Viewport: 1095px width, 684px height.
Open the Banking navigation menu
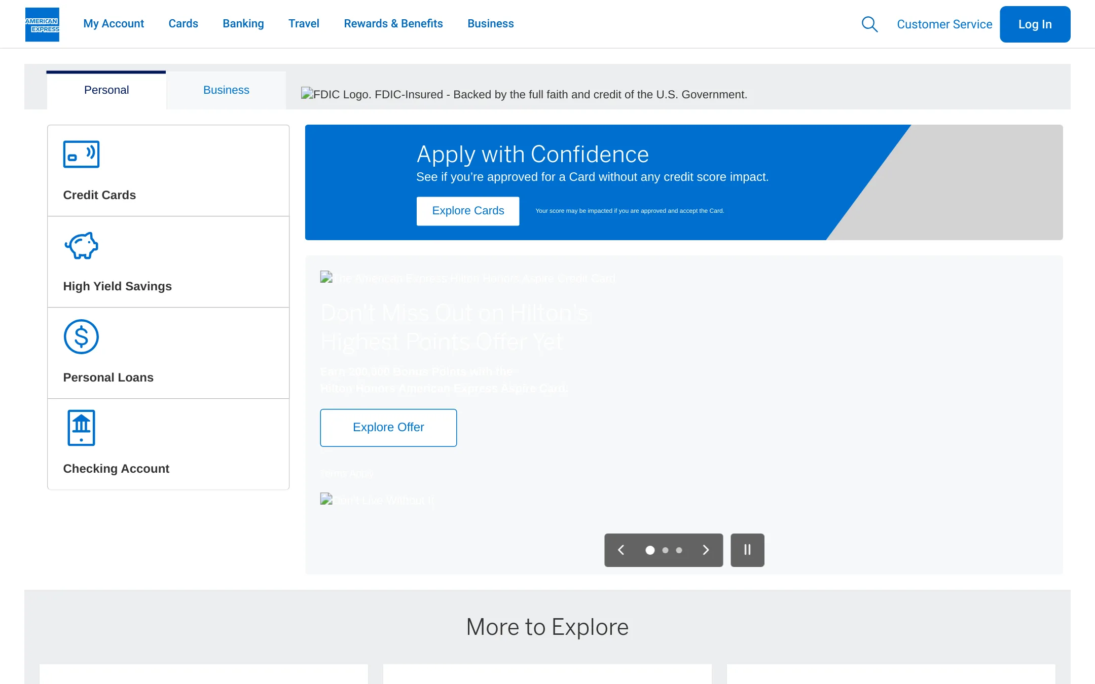(243, 24)
